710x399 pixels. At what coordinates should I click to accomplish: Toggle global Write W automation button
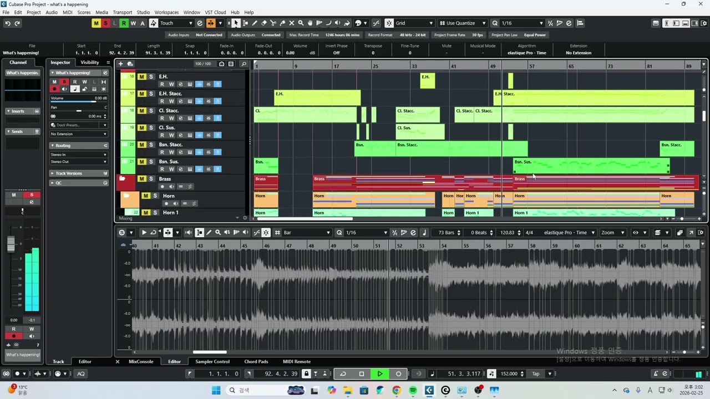click(133, 23)
